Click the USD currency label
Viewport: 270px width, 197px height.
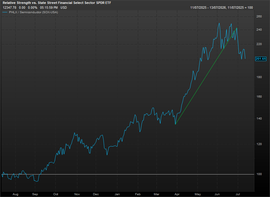(64, 8)
